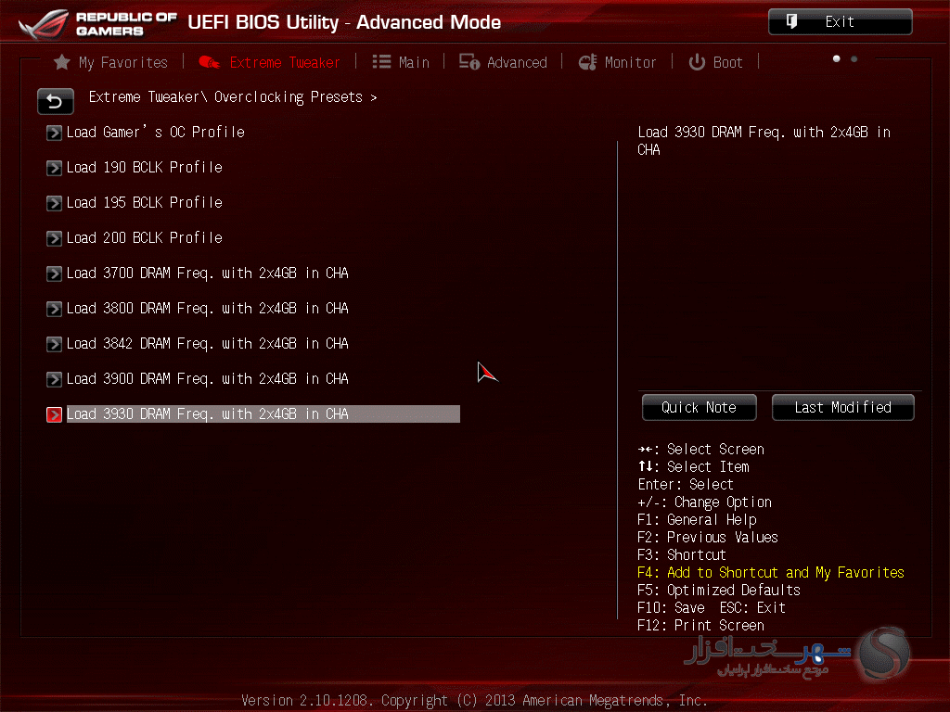Click the second page indicator dot
This screenshot has width=950, height=712.
pos(854,58)
